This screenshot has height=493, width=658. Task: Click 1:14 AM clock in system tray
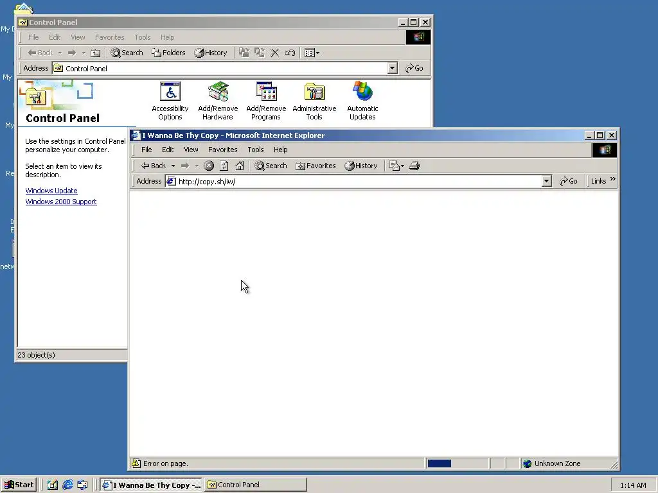[633, 485]
